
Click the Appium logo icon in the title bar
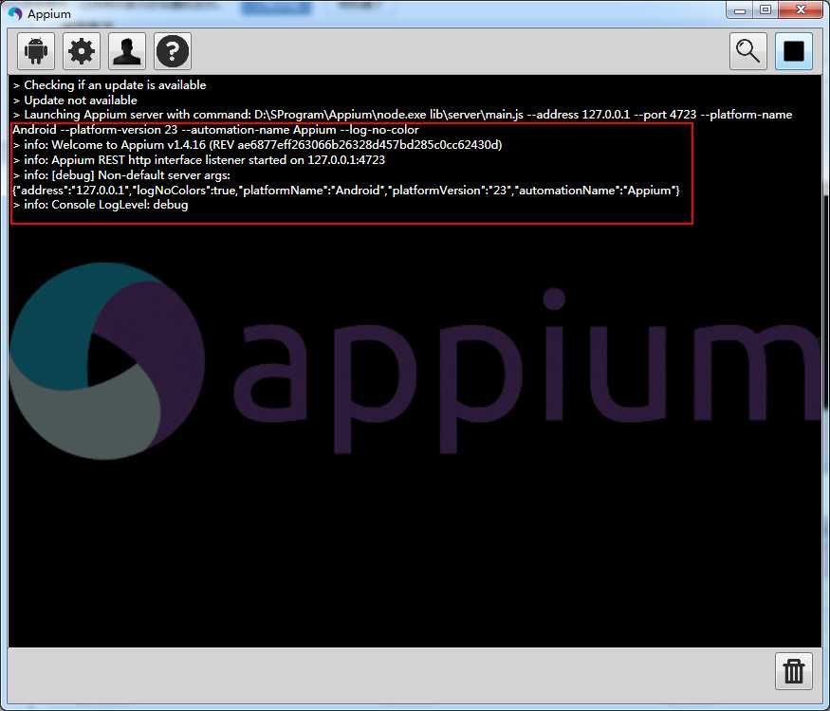coord(15,13)
